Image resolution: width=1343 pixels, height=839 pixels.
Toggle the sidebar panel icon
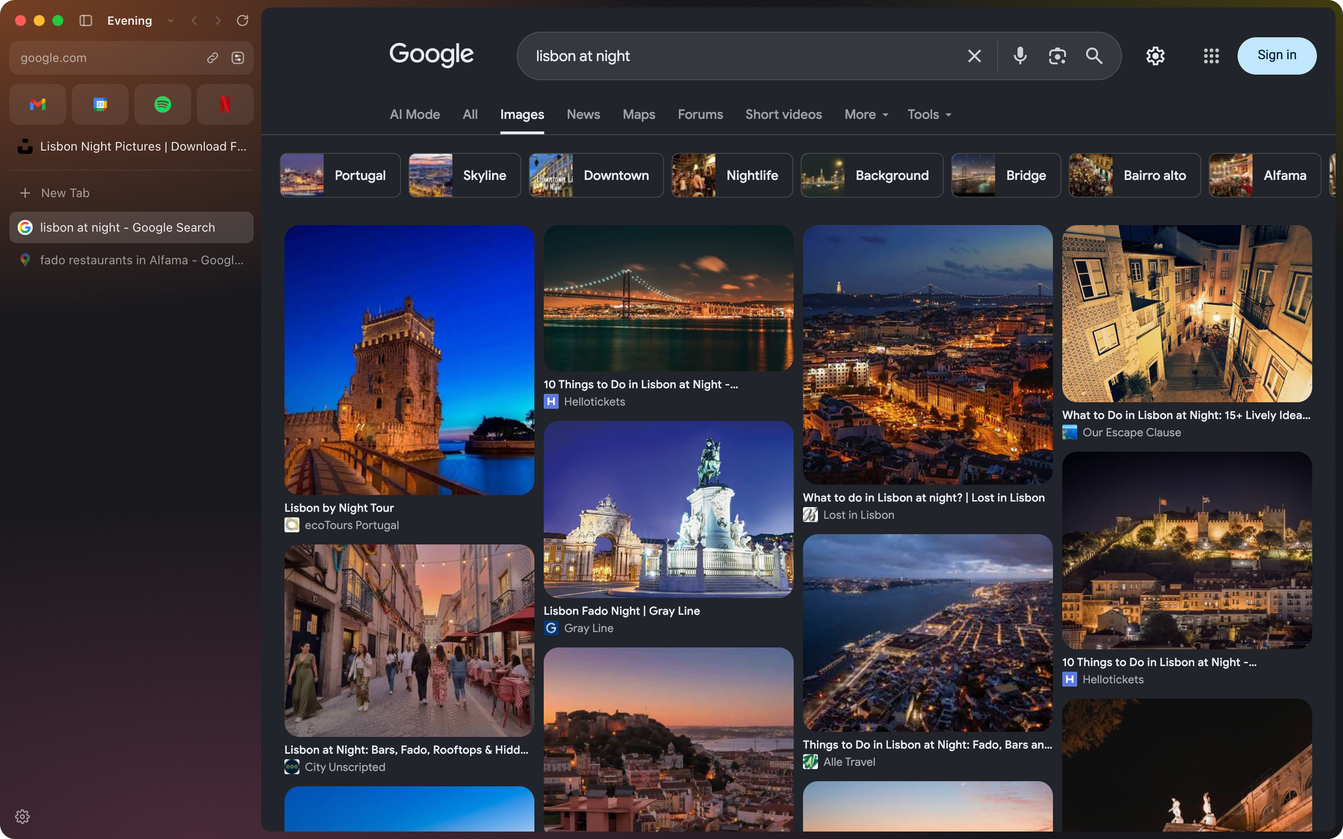pos(85,21)
